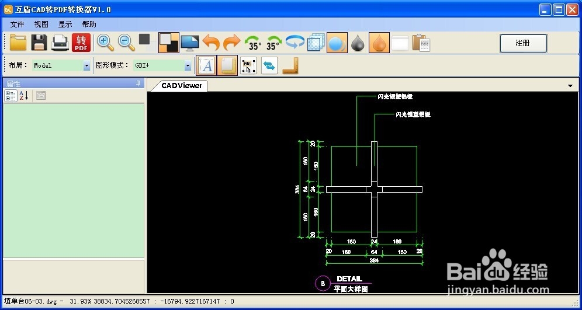Click the coordinate readout 38834.7045268557
Viewport: 582px width, 310px height.
coord(122,301)
